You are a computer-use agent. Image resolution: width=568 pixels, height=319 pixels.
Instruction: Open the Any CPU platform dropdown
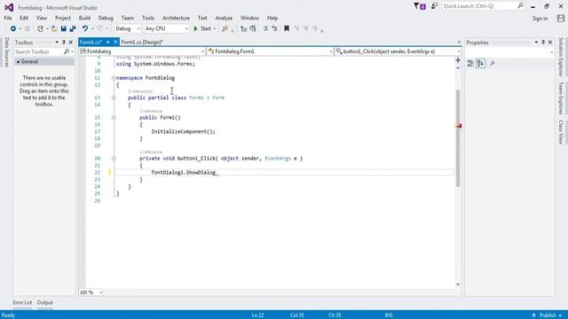(166, 28)
